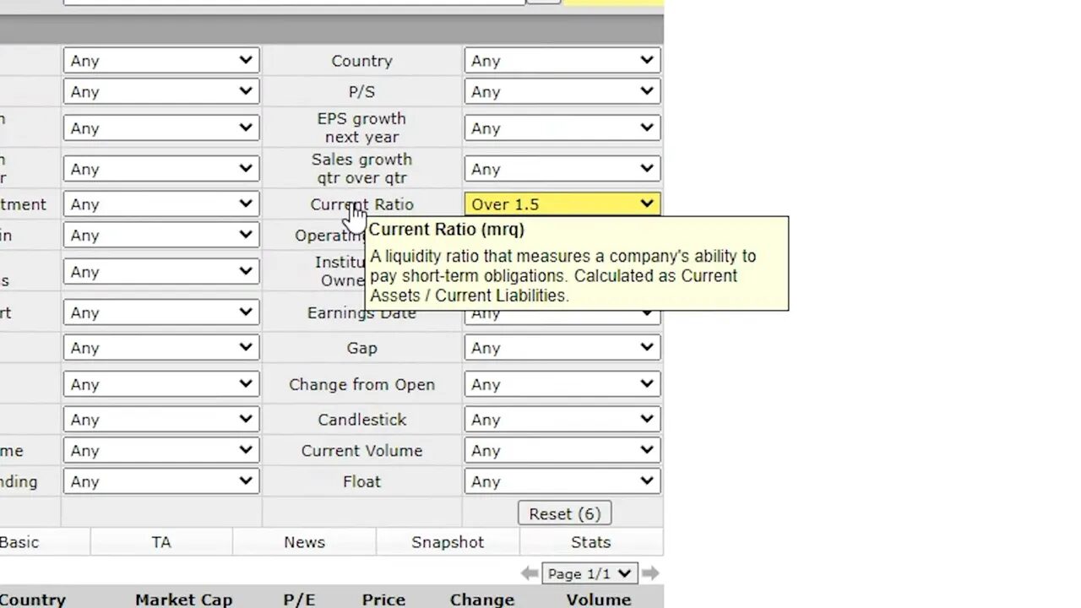This screenshot has width=1081, height=608.
Task: Open the P/S filter dropdown
Action: click(x=562, y=91)
